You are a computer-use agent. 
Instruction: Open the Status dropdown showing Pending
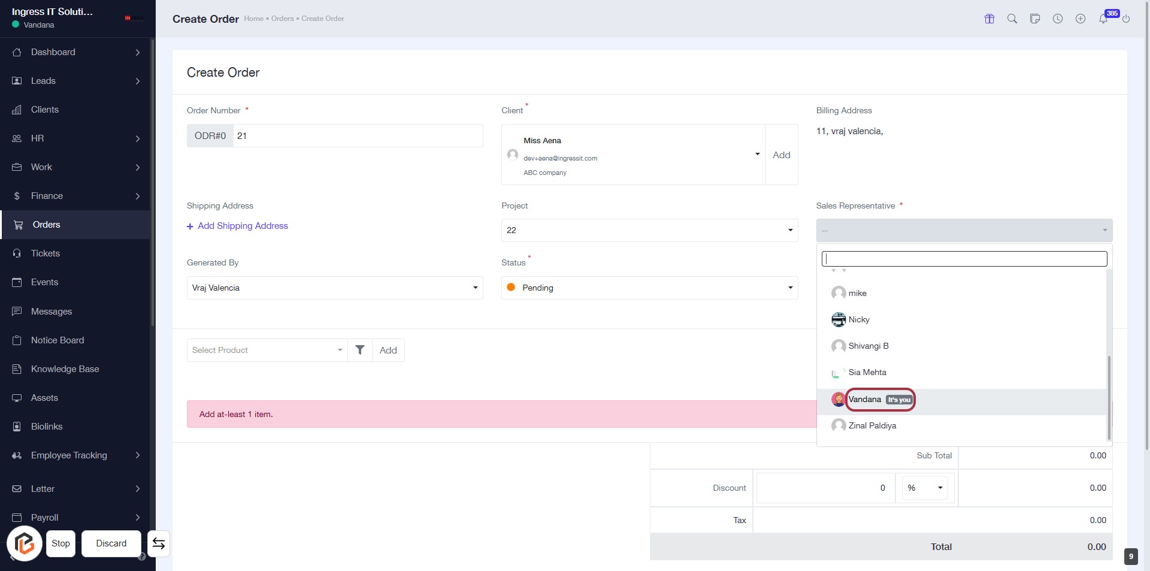(649, 288)
